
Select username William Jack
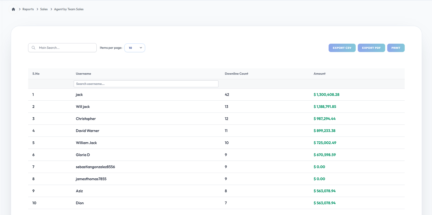coord(86,143)
